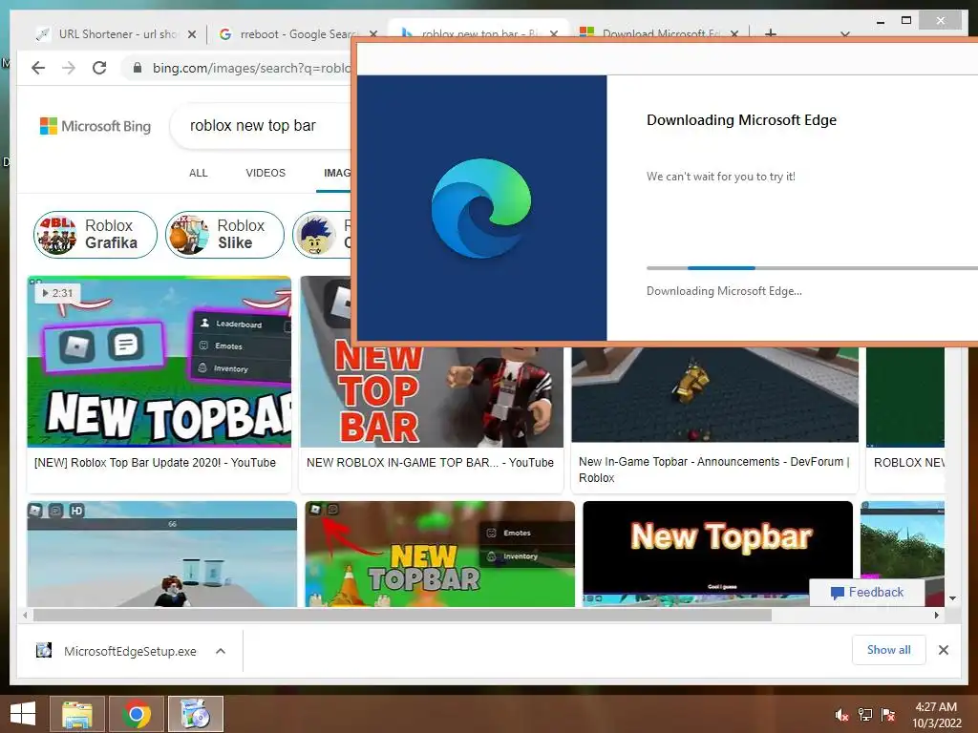Minimize the Chrome window
The height and width of the screenshot is (733, 978).
point(881,21)
